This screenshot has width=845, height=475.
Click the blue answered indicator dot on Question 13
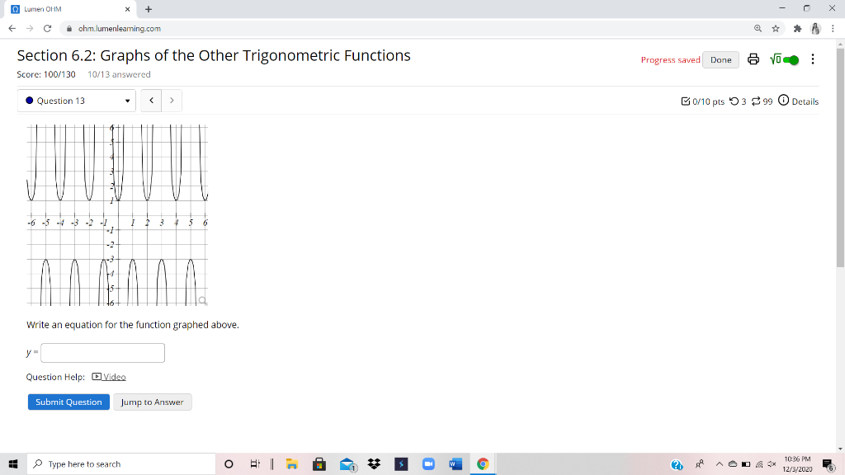tap(29, 100)
